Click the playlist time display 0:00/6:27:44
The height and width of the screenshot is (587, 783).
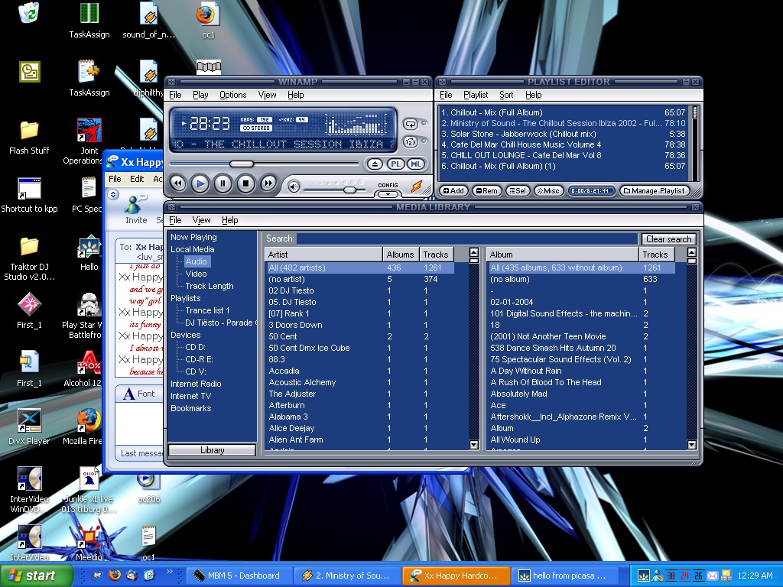pyautogui.click(x=591, y=190)
